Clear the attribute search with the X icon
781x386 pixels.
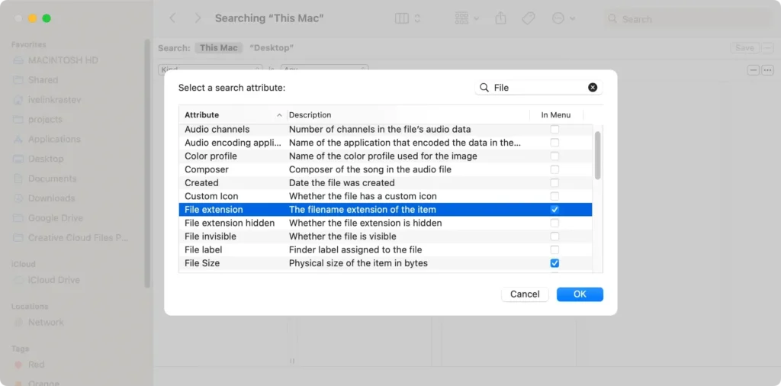(x=592, y=87)
